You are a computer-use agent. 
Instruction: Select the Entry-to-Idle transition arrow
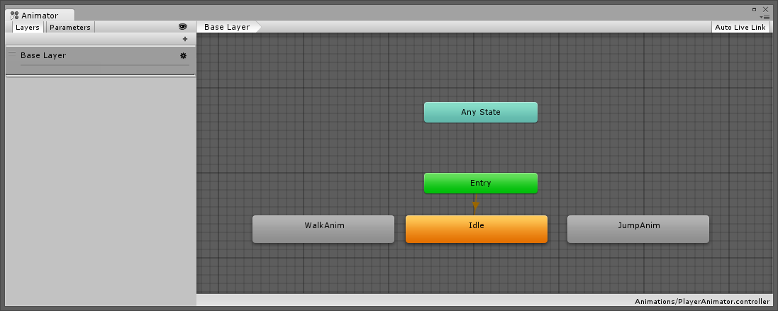(476, 204)
